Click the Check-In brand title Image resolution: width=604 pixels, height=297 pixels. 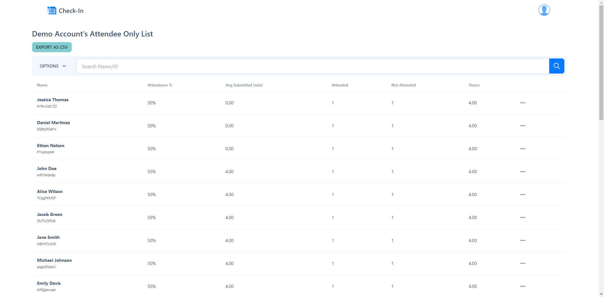pos(71,11)
